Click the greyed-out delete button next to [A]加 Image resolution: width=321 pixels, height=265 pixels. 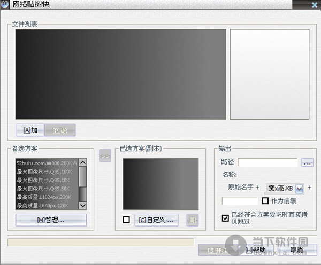click(x=60, y=130)
